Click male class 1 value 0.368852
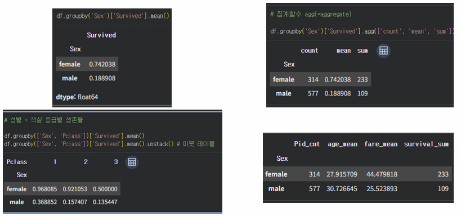The height and width of the screenshot is (217, 461). pyautogui.click(x=44, y=202)
